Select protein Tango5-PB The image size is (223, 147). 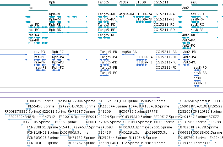click(108, 52)
